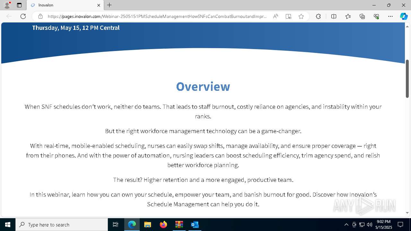Image resolution: width=411 pixels, height=231 pixels.
Task: Launch Firefox from the taskbar
Action: click(163, 225)
